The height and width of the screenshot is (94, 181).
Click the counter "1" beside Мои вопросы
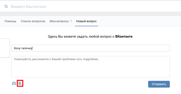tap(71, 21)
